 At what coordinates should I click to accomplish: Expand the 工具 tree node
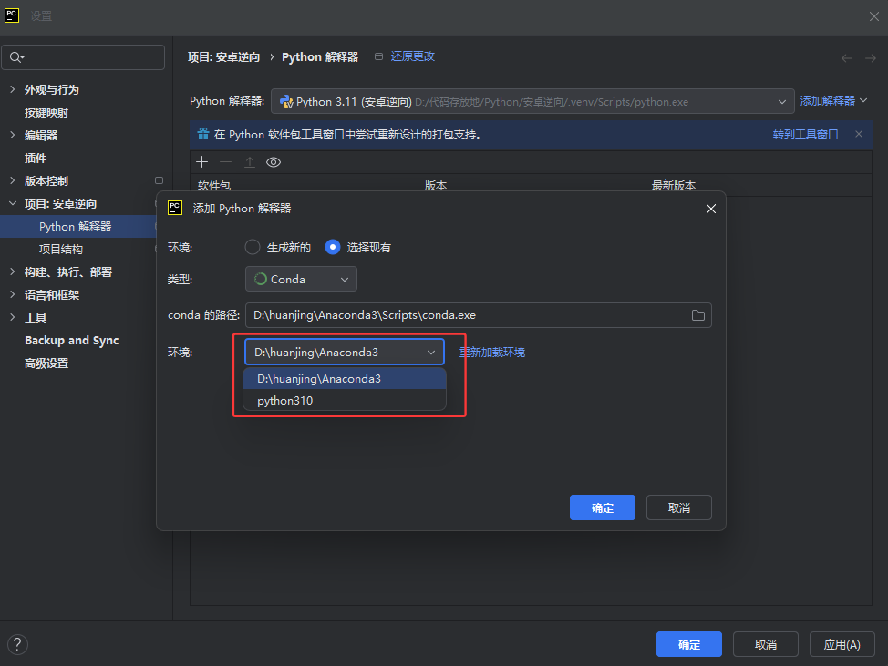click(x=13, y=317)
